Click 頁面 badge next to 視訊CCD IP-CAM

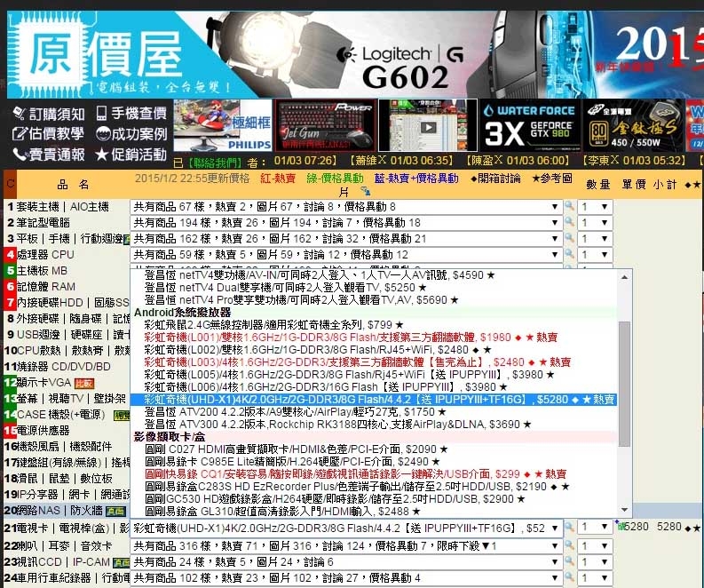pyautogui.click(x=122, y=562)
